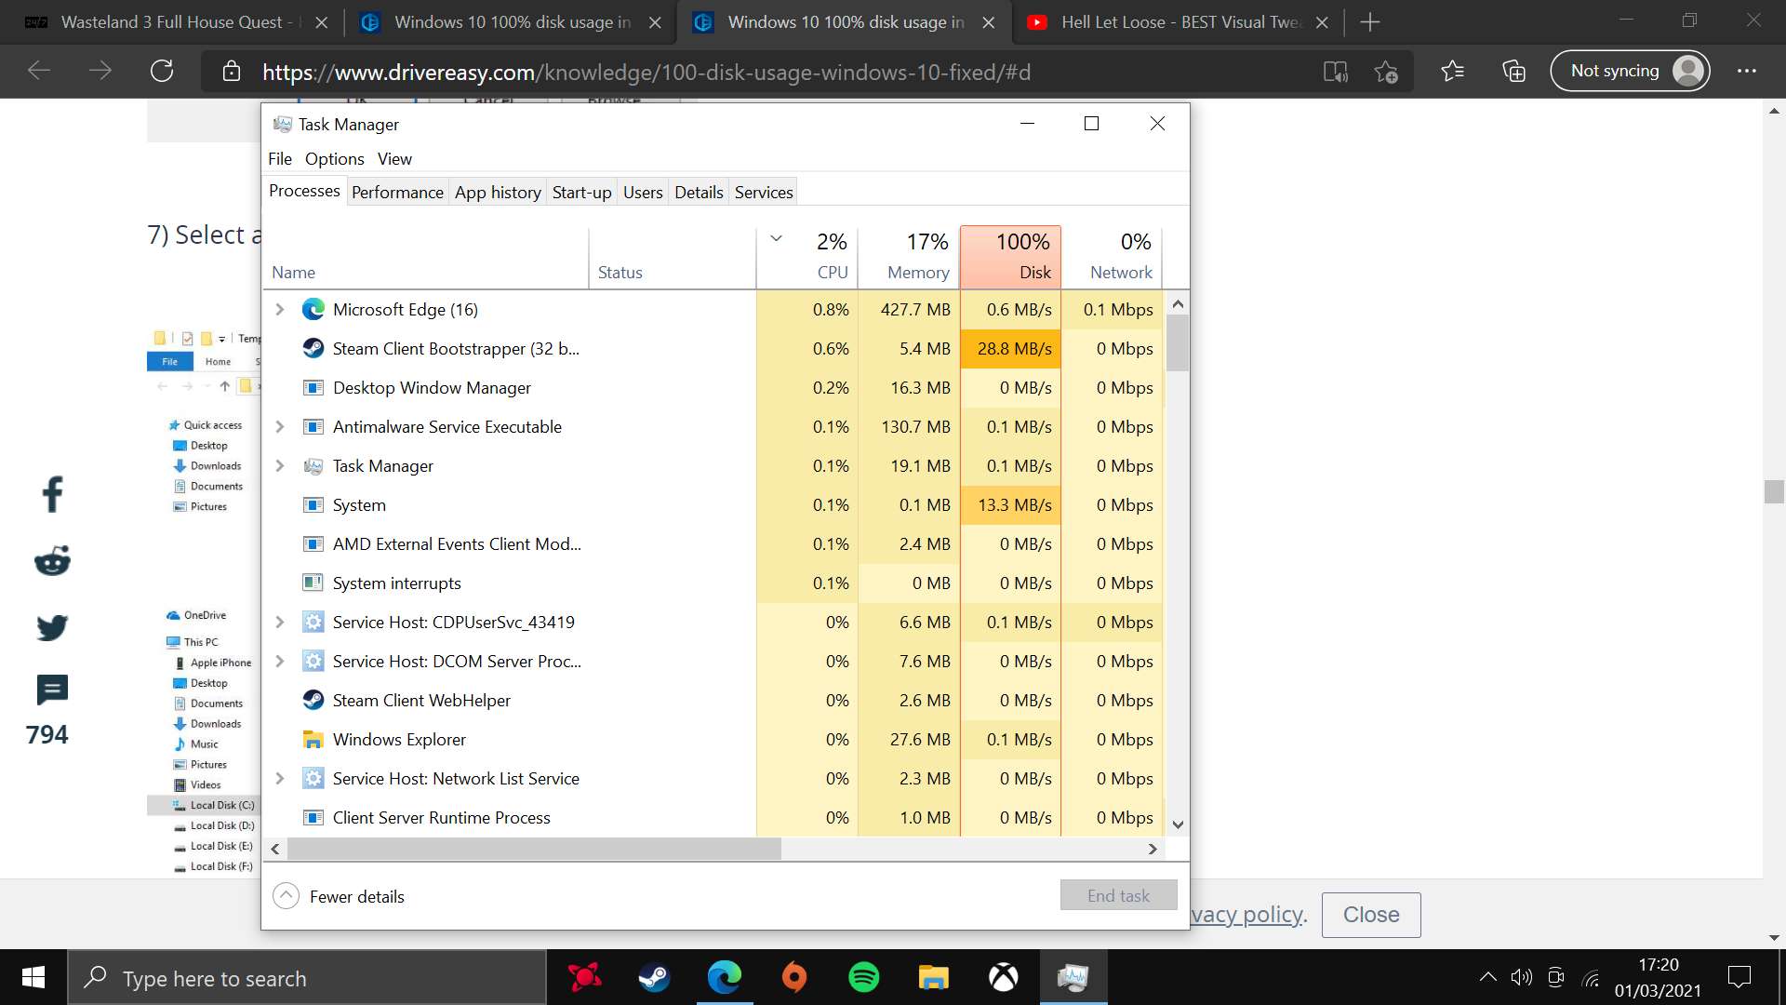Switch to Wasteland 3 Full House Quest tab

point(177,21)
